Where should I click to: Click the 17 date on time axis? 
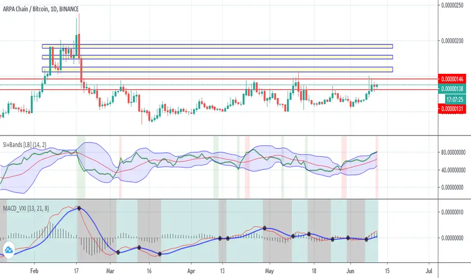click(76, 271)
